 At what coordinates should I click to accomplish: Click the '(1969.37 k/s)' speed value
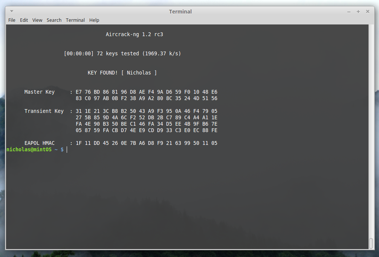point(162,53)
